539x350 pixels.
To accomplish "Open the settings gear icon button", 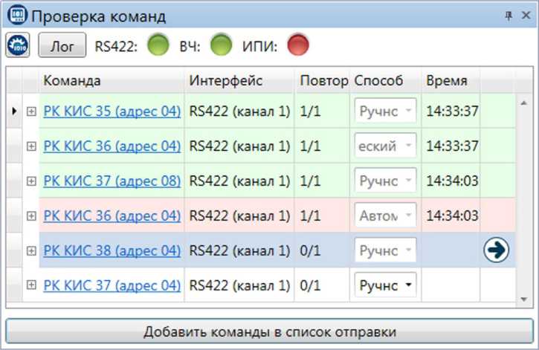I will point(18,45).
